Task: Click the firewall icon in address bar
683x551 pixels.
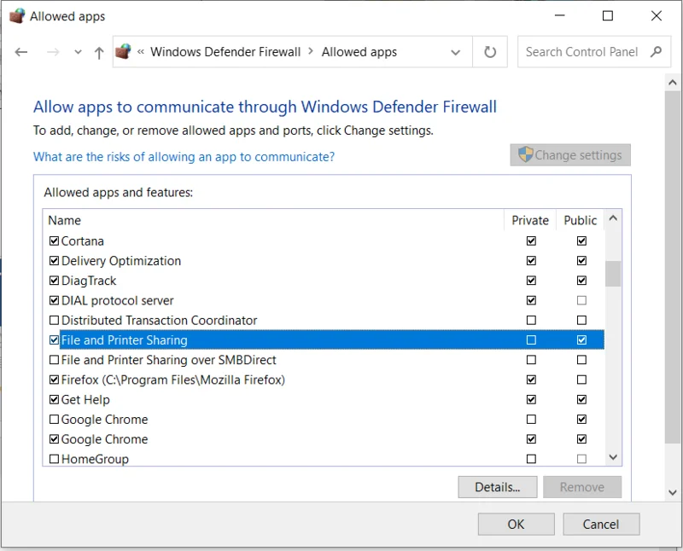Action: tap(123, 52)
